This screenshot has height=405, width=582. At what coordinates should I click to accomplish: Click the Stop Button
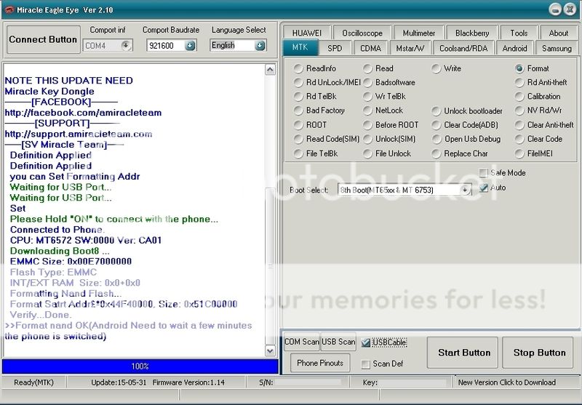point(539,353)
